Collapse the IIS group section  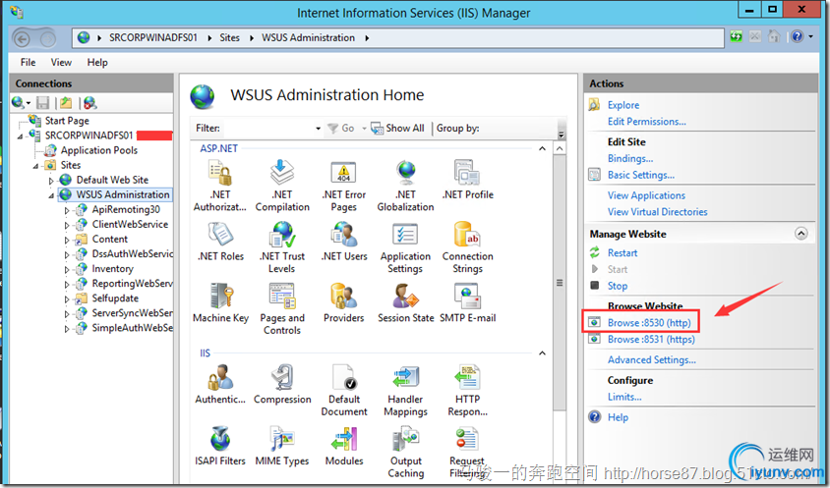point(542,352)
